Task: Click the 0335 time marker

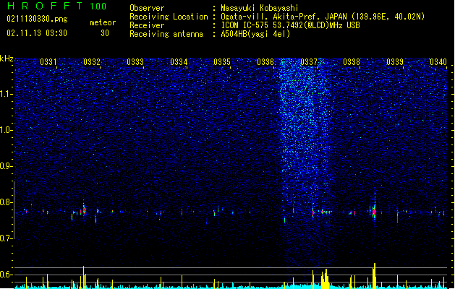Action: (222, 61)
